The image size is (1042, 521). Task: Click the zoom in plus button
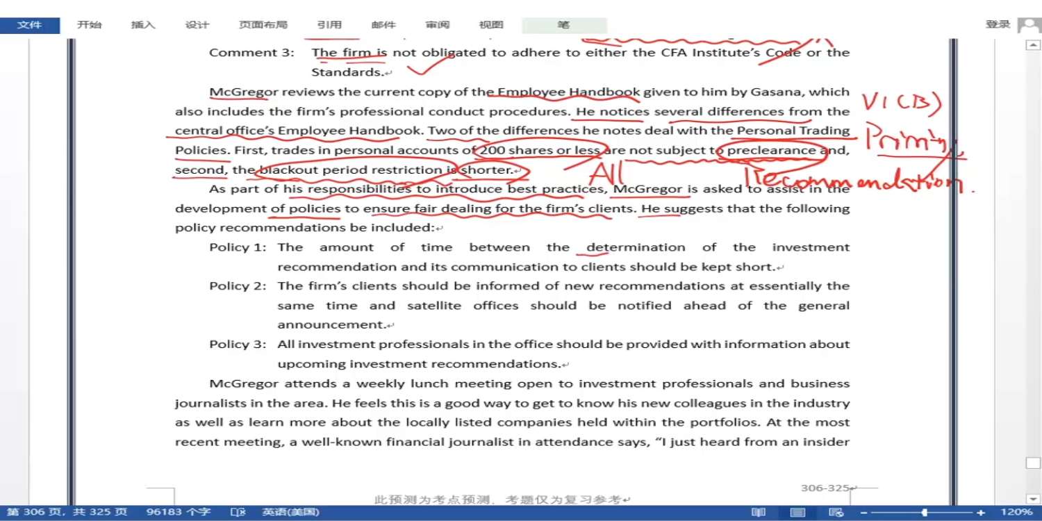coord(981,513)
